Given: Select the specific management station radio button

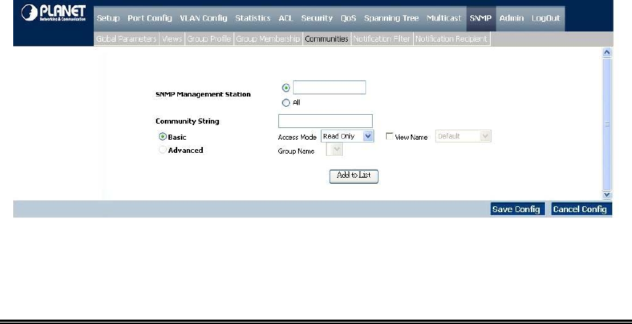Looking at the screenshot, I should click(x=286, y=88).
